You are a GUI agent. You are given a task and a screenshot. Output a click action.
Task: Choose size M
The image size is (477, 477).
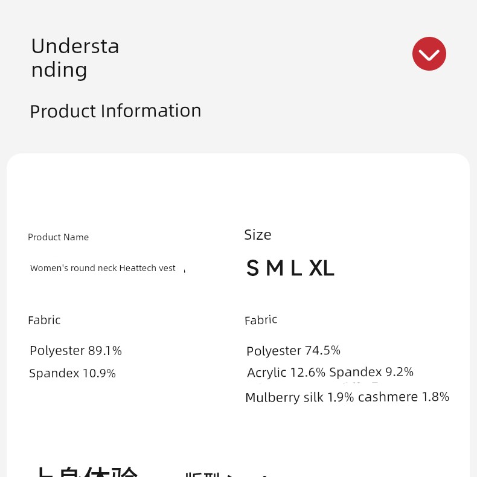pos(275,268)
